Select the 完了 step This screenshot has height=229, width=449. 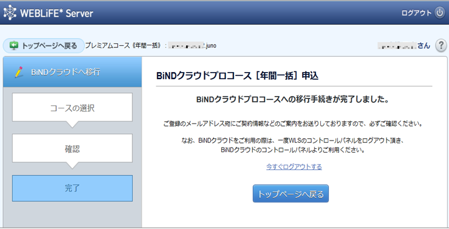[73, 189]
